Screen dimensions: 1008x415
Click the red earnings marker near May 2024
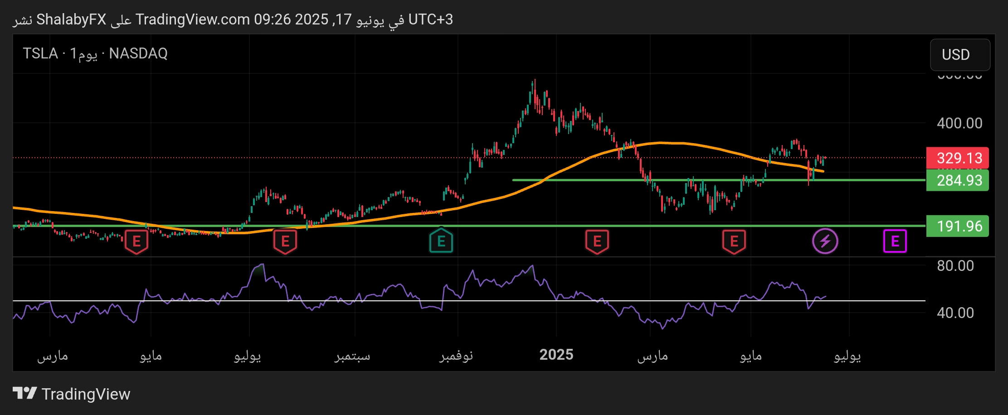[x=136, y=242]
